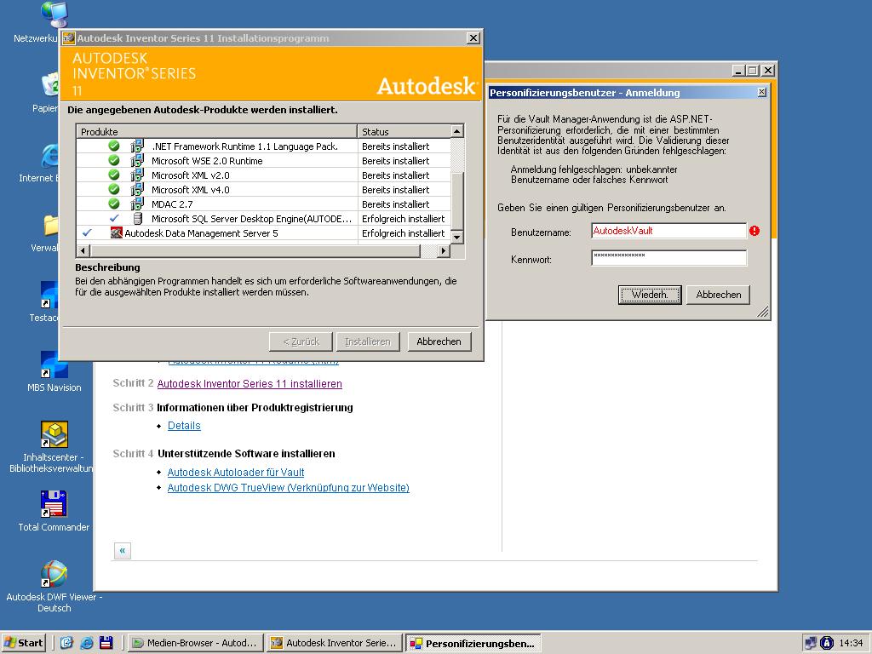Click the installer package icon for Microsoft XML v4.0

(137, 190)
